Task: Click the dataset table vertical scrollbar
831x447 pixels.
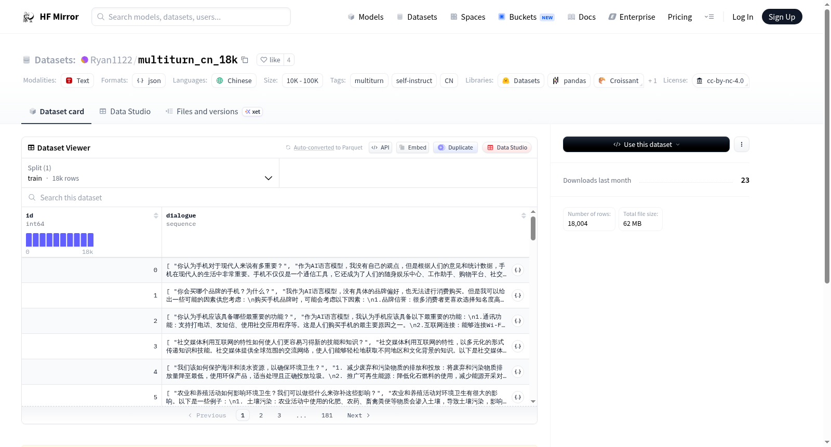Action: [533, 228]
